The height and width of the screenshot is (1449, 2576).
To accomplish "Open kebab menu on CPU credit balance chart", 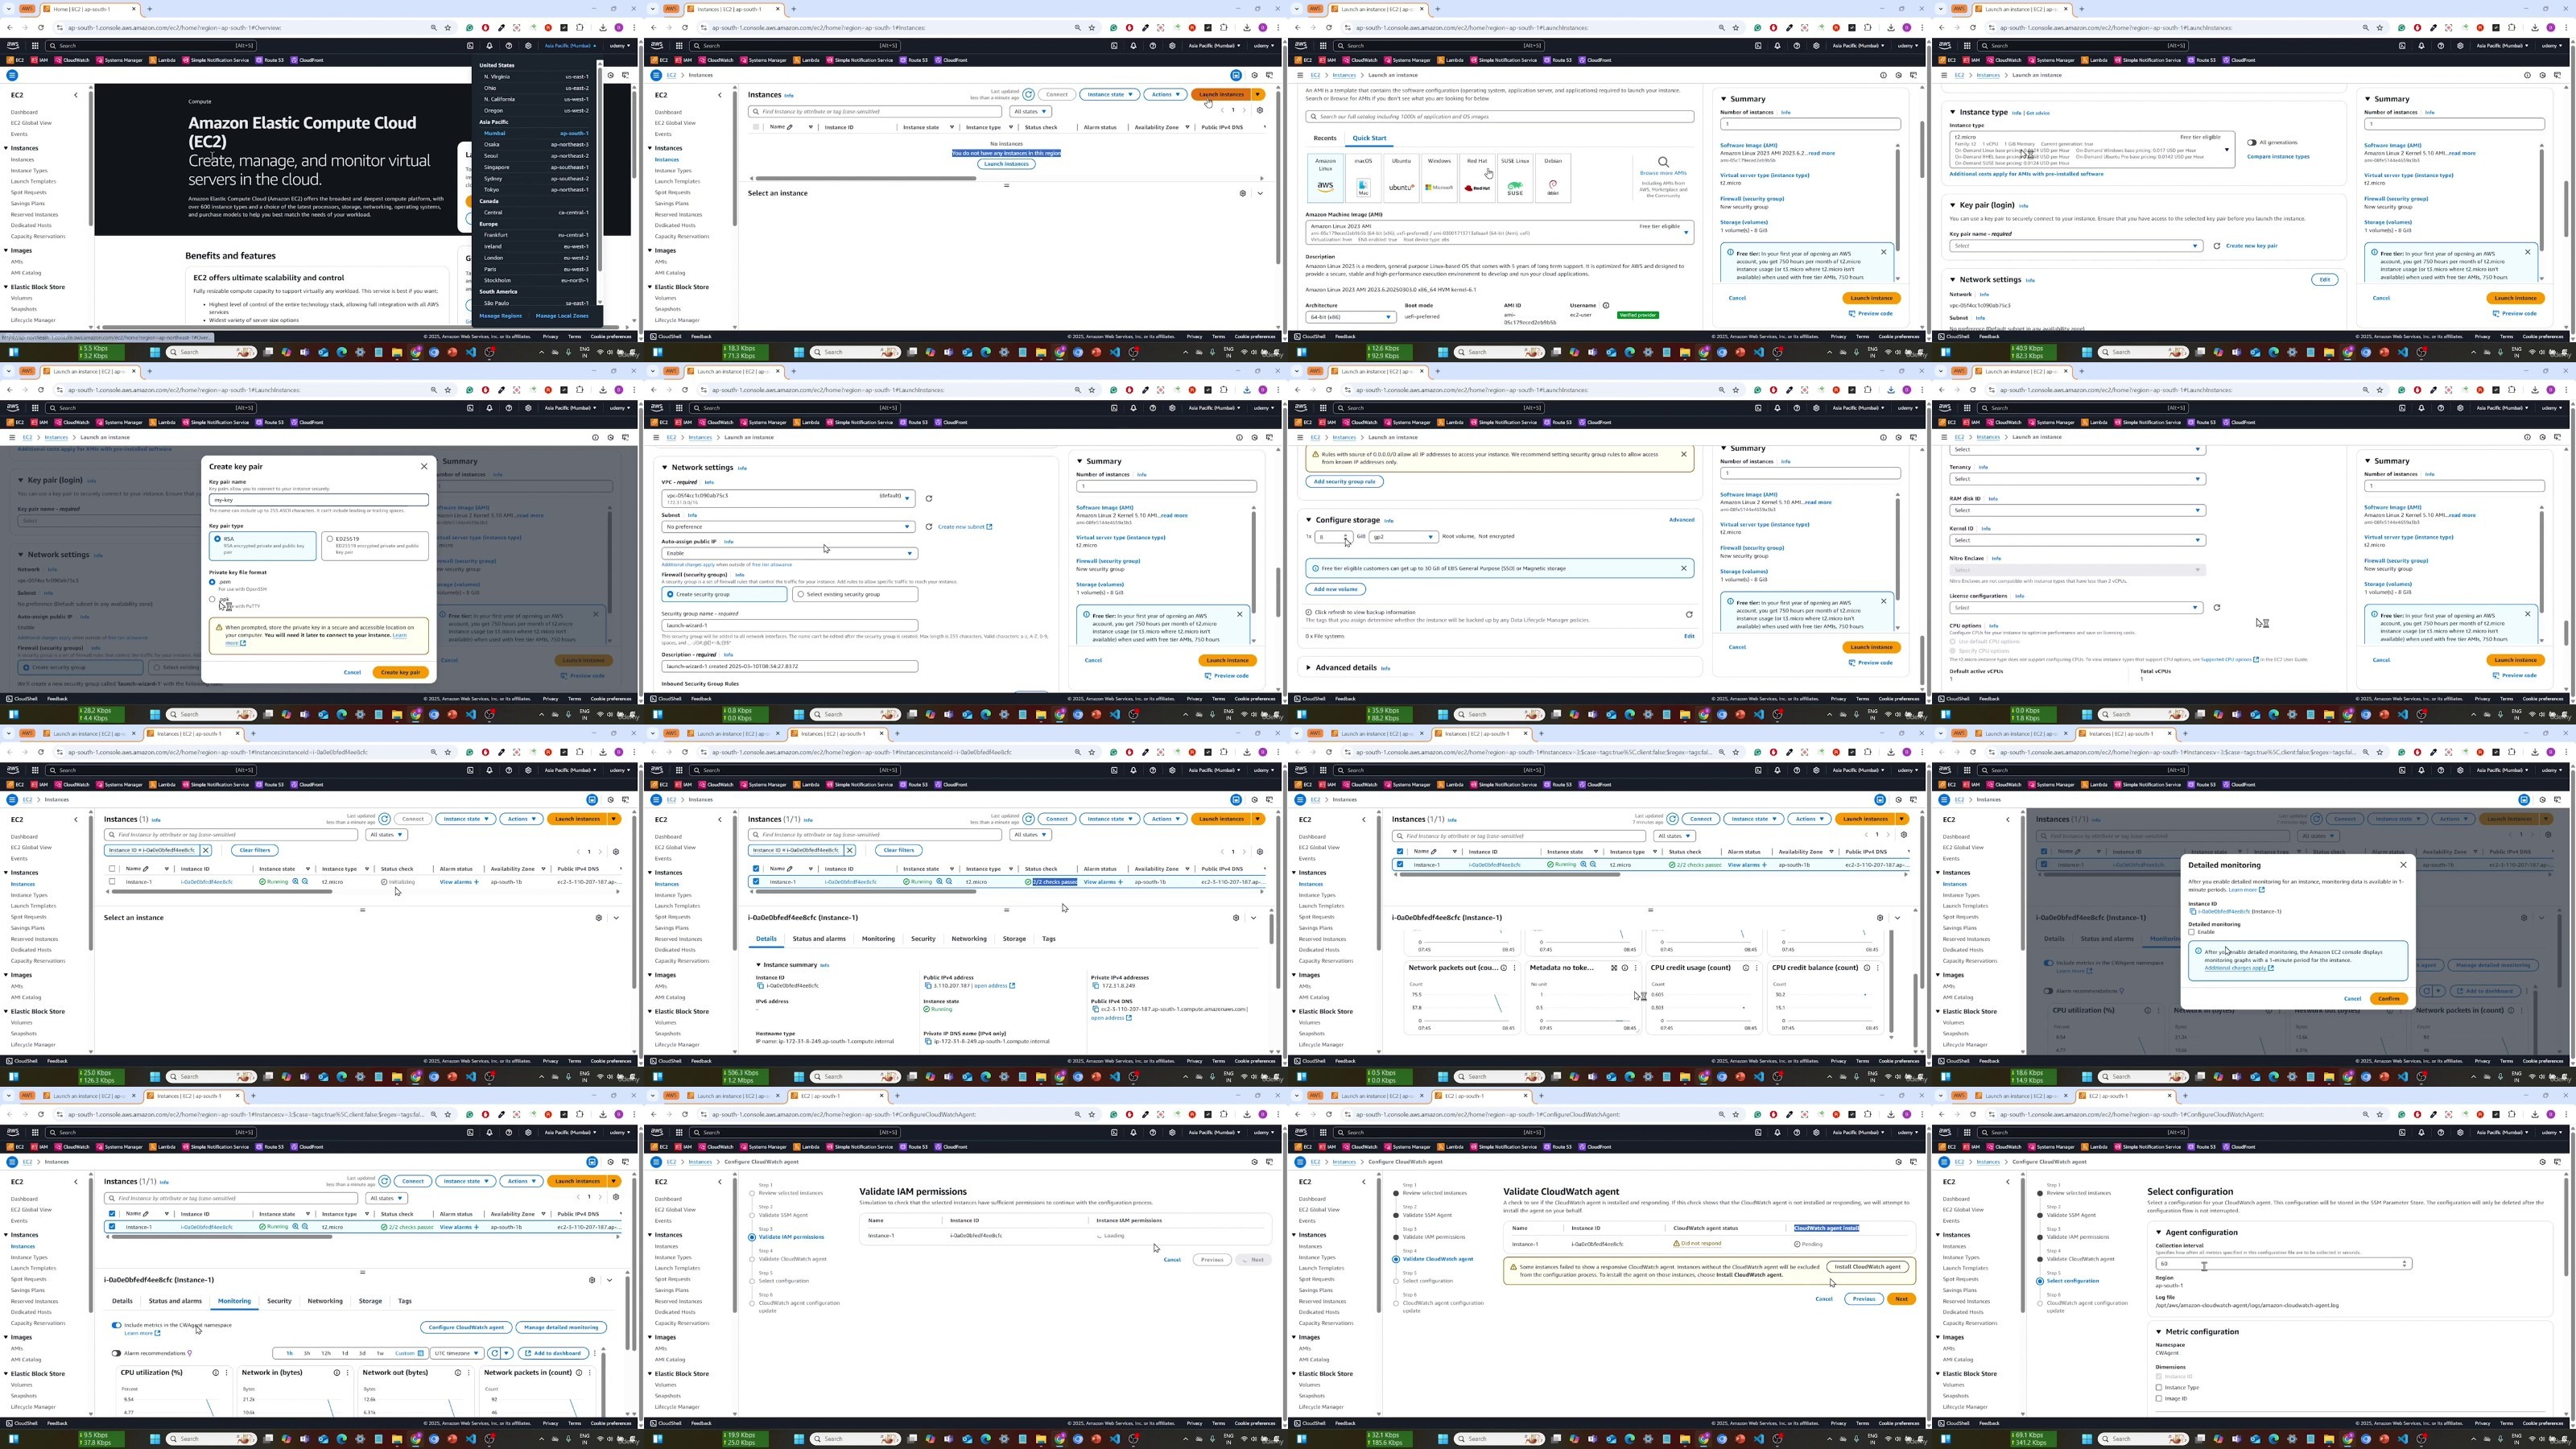I will pyautogui.click(x=1877, y=968).
